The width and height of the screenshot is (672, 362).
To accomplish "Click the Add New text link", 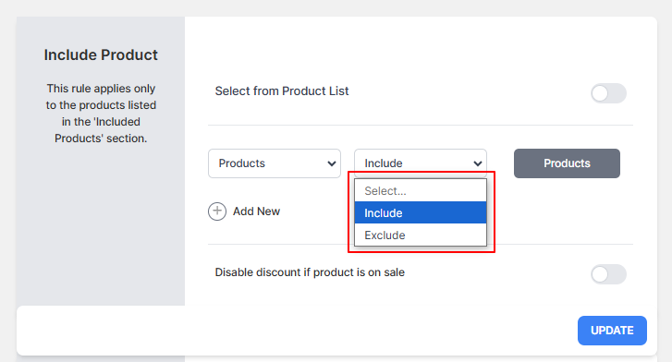I will 256,211.
